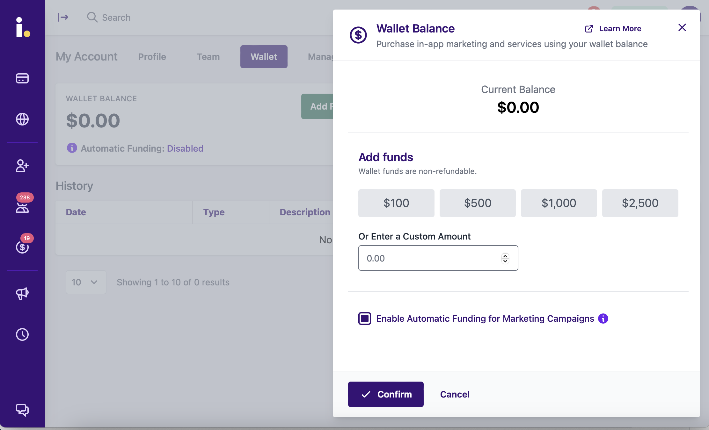709x430 pixels.
Task: Click the clock/history icon in sidebar
Action: point(22,334)
